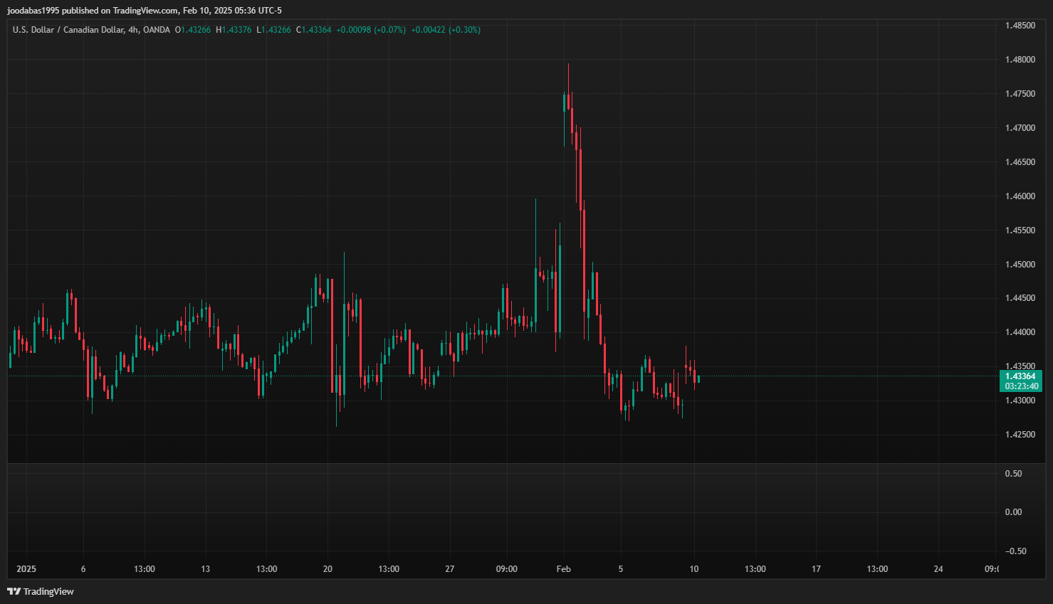The height and width of the screenshot is (604, 1053).
Task: Select the Feb marker on time axis
Action: click(x=563, y=569)
